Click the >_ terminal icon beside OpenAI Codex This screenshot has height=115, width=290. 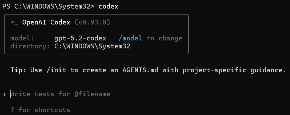[x=14, y=22]
